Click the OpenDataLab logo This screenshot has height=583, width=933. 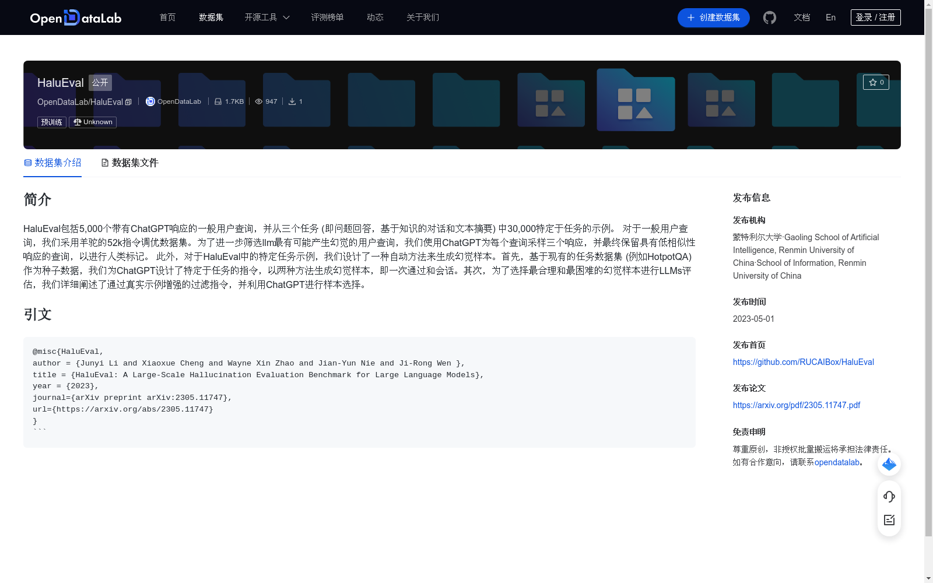tap(75, 17)
